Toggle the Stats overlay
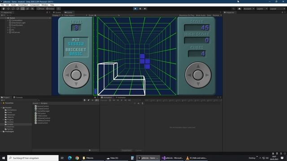Screen dimensions: 287x161 [209, 15]
